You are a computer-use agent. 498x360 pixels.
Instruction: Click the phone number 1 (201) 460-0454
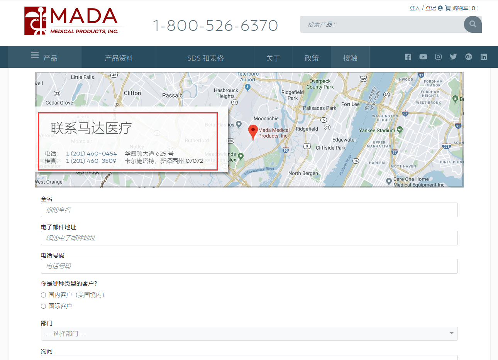pyautogui.click(x=91, y=154)
